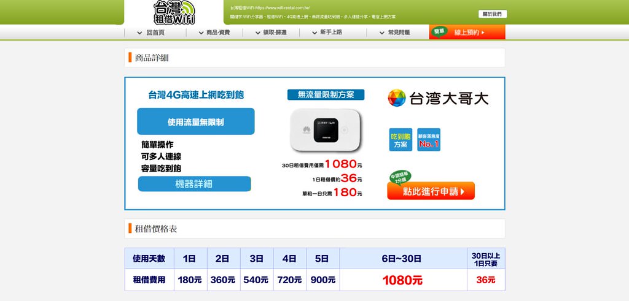This screenshot has width=629, height=301.
Task: Expand chevron beside 新手上路
Action: tap(314, 33)
